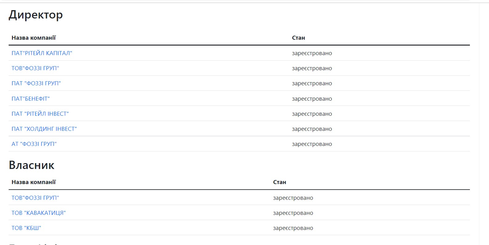Click the ПАТ"БЕНЕФІТ" company link
Viewport: 489px width, 245px height.
point(31,99)
